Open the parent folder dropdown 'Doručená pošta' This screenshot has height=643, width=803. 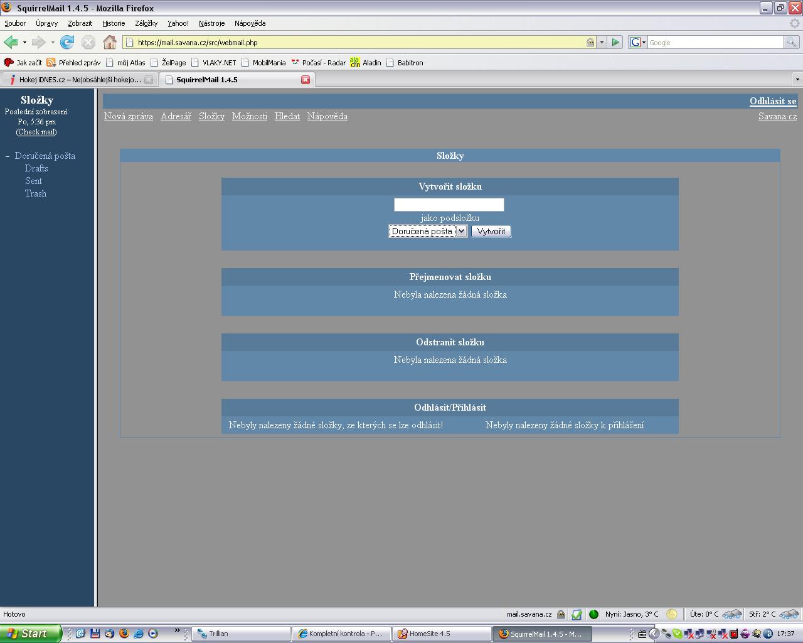pyautogui.click(x=428, y=231)
